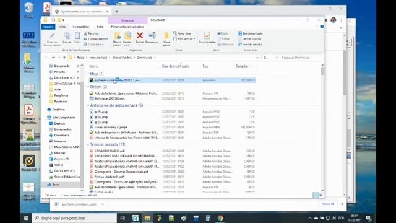Click the Pesquisar Downloads search field
Screen dimensions: 396x223
297,58
